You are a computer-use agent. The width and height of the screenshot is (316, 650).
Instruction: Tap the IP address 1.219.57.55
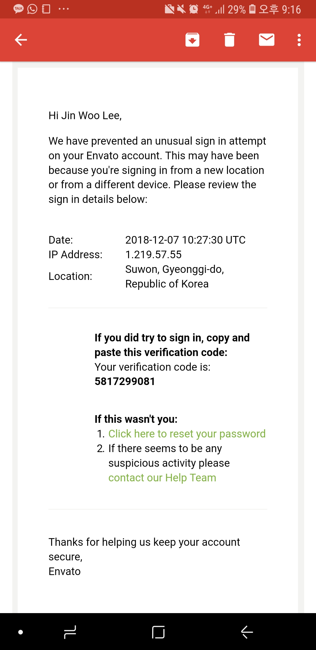(153, 254)
